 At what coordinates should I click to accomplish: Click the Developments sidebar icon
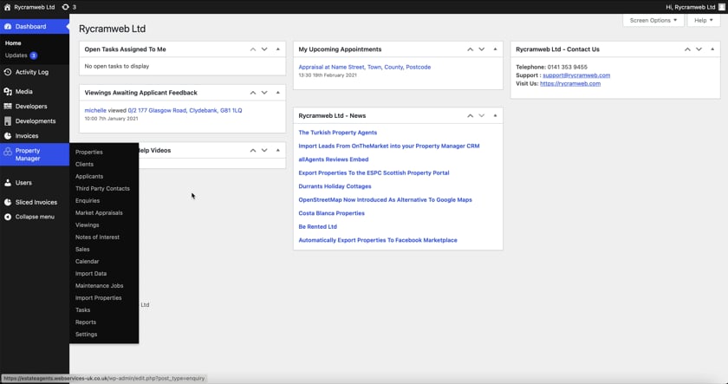pyautogui.click(x=8, y=121)
